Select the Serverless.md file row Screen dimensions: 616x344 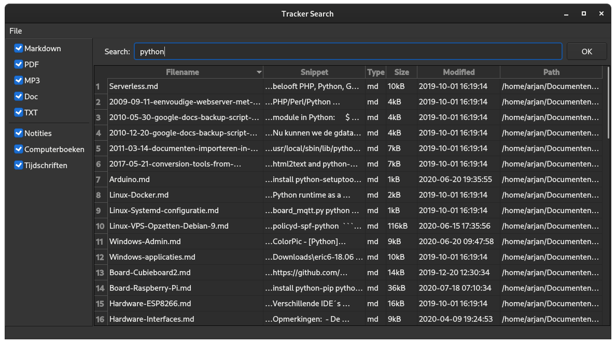click(x=134, y=86)
